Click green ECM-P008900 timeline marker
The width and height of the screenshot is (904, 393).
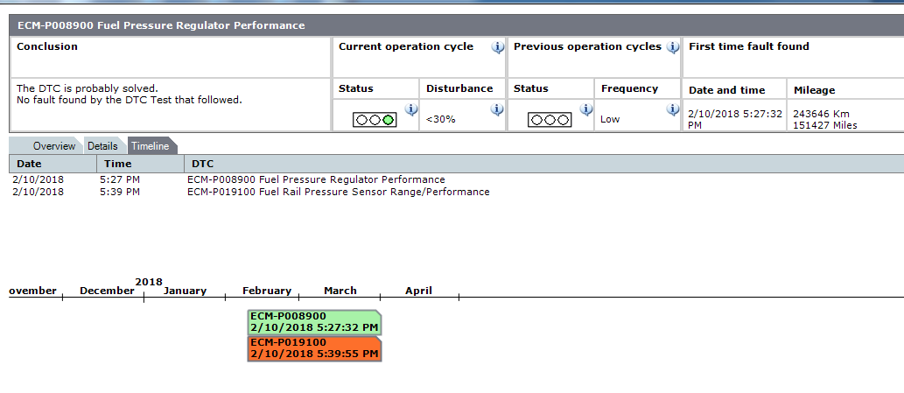point(314,322)
